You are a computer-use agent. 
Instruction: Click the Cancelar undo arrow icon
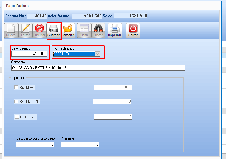68,29
